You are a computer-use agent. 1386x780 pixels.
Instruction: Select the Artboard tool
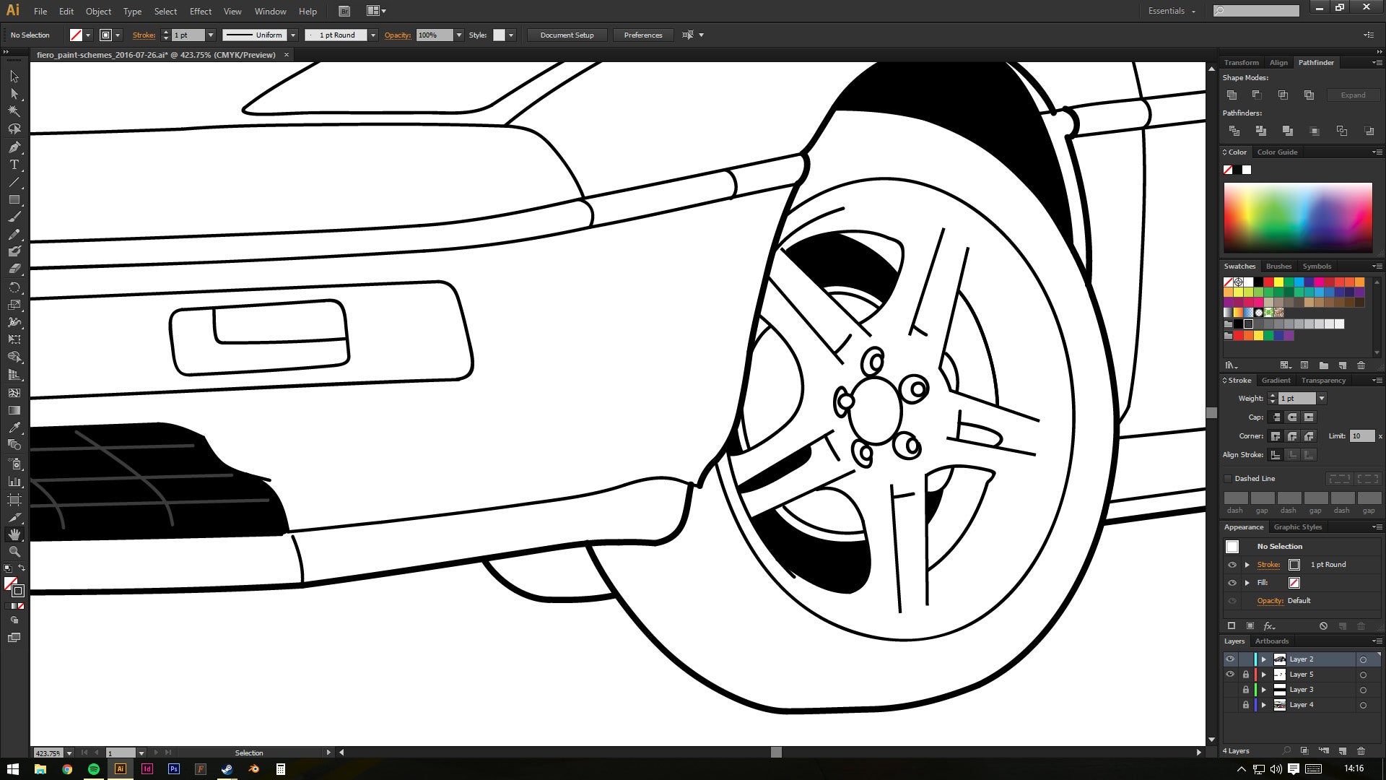(14, 499)
